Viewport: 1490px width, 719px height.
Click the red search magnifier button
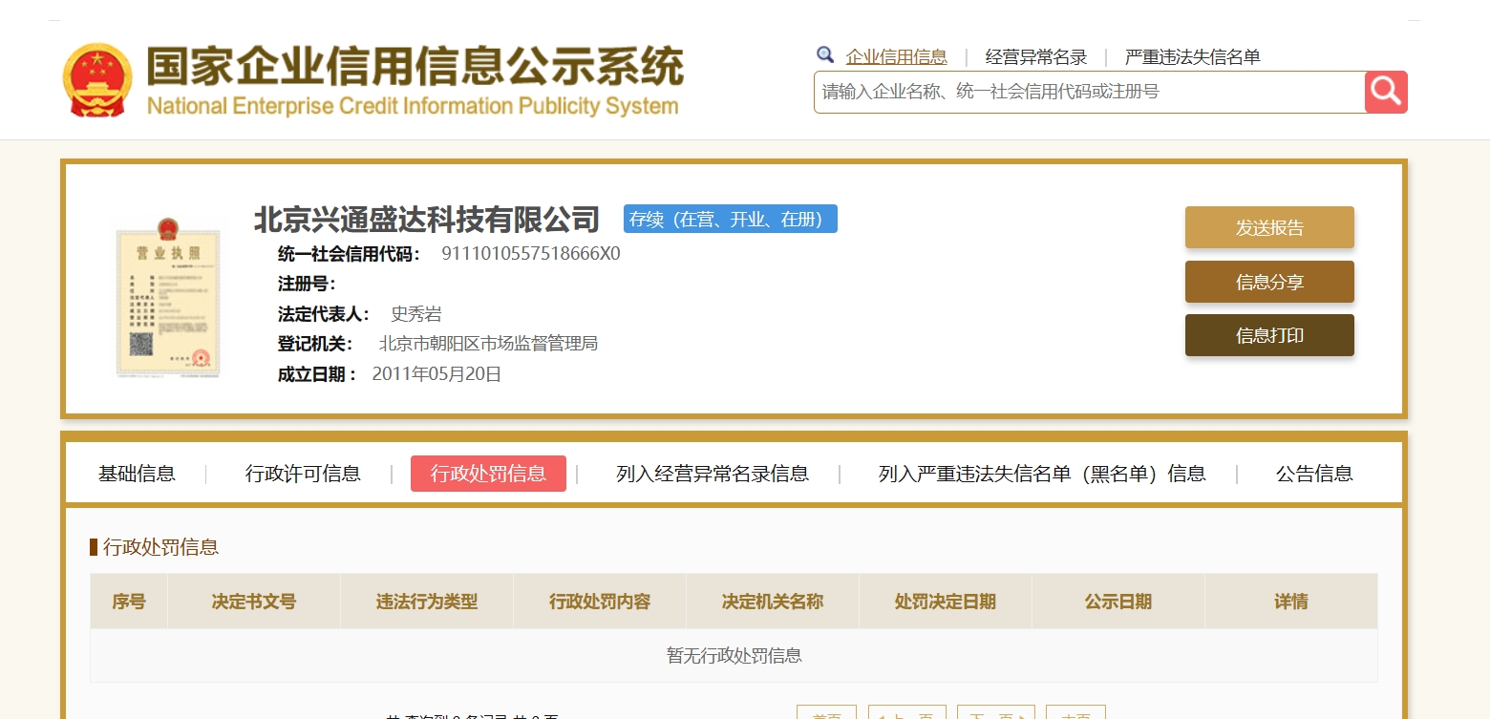1386,92
